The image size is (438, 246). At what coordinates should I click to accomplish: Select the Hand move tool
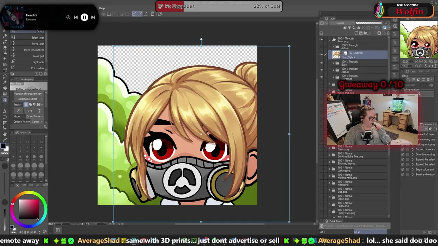pos(5,134)
